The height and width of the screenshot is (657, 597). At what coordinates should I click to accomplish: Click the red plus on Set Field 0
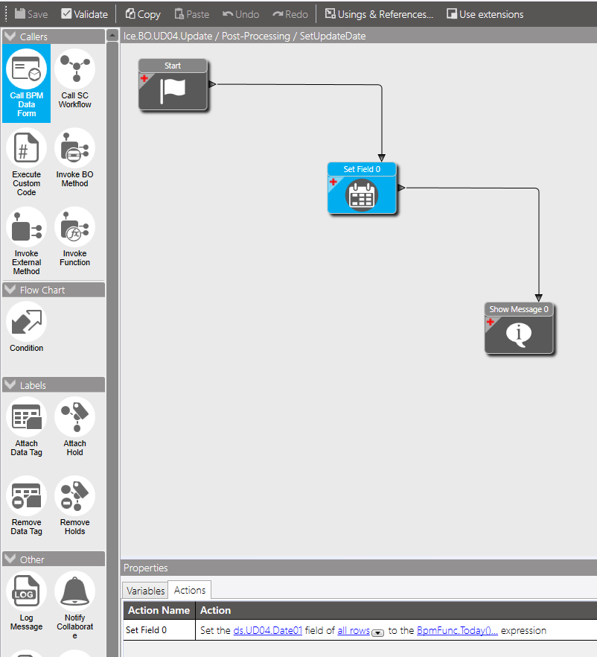pos(333,182)
